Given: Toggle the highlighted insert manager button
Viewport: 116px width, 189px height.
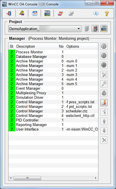Looking at the screenshot, I should pos(104,102).
